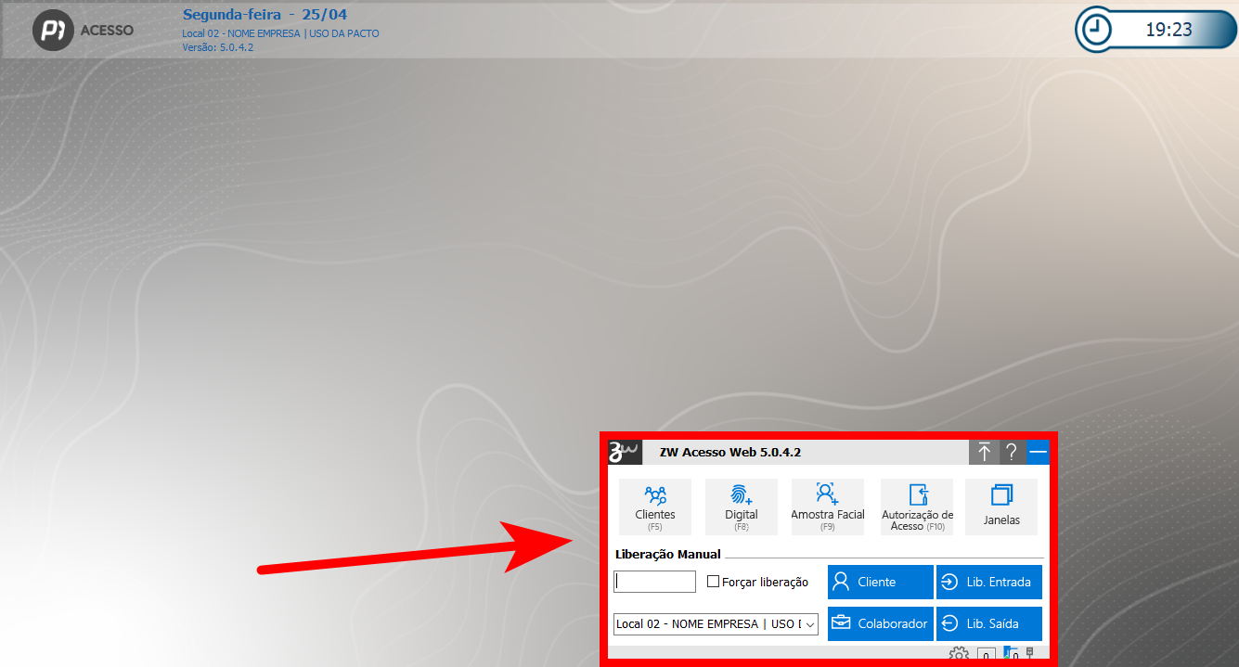Screen dimensions: 1239x667
Task: Click the upward arrow pin icon
Action: (x=985, y=453)
